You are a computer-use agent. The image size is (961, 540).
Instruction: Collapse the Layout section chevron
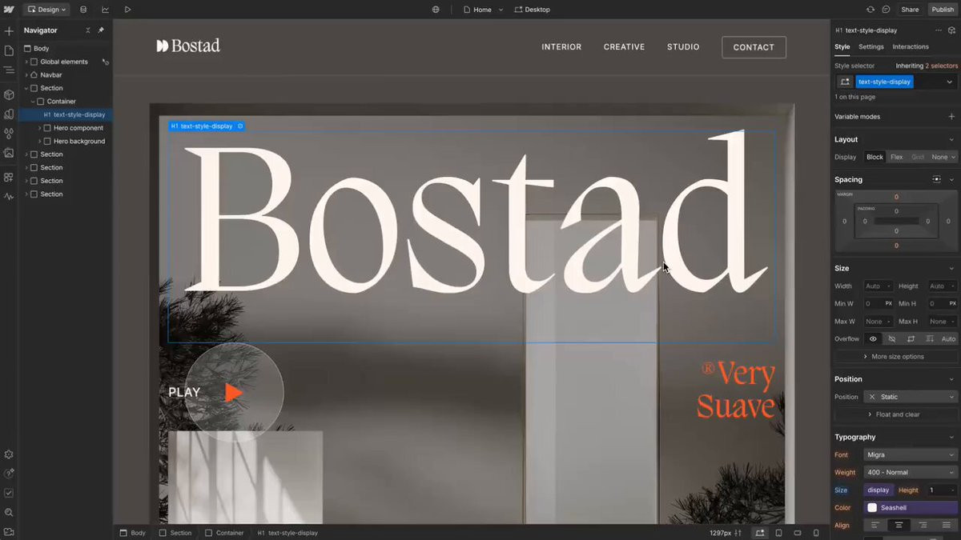pyautogui.click(x=951, y=139)
